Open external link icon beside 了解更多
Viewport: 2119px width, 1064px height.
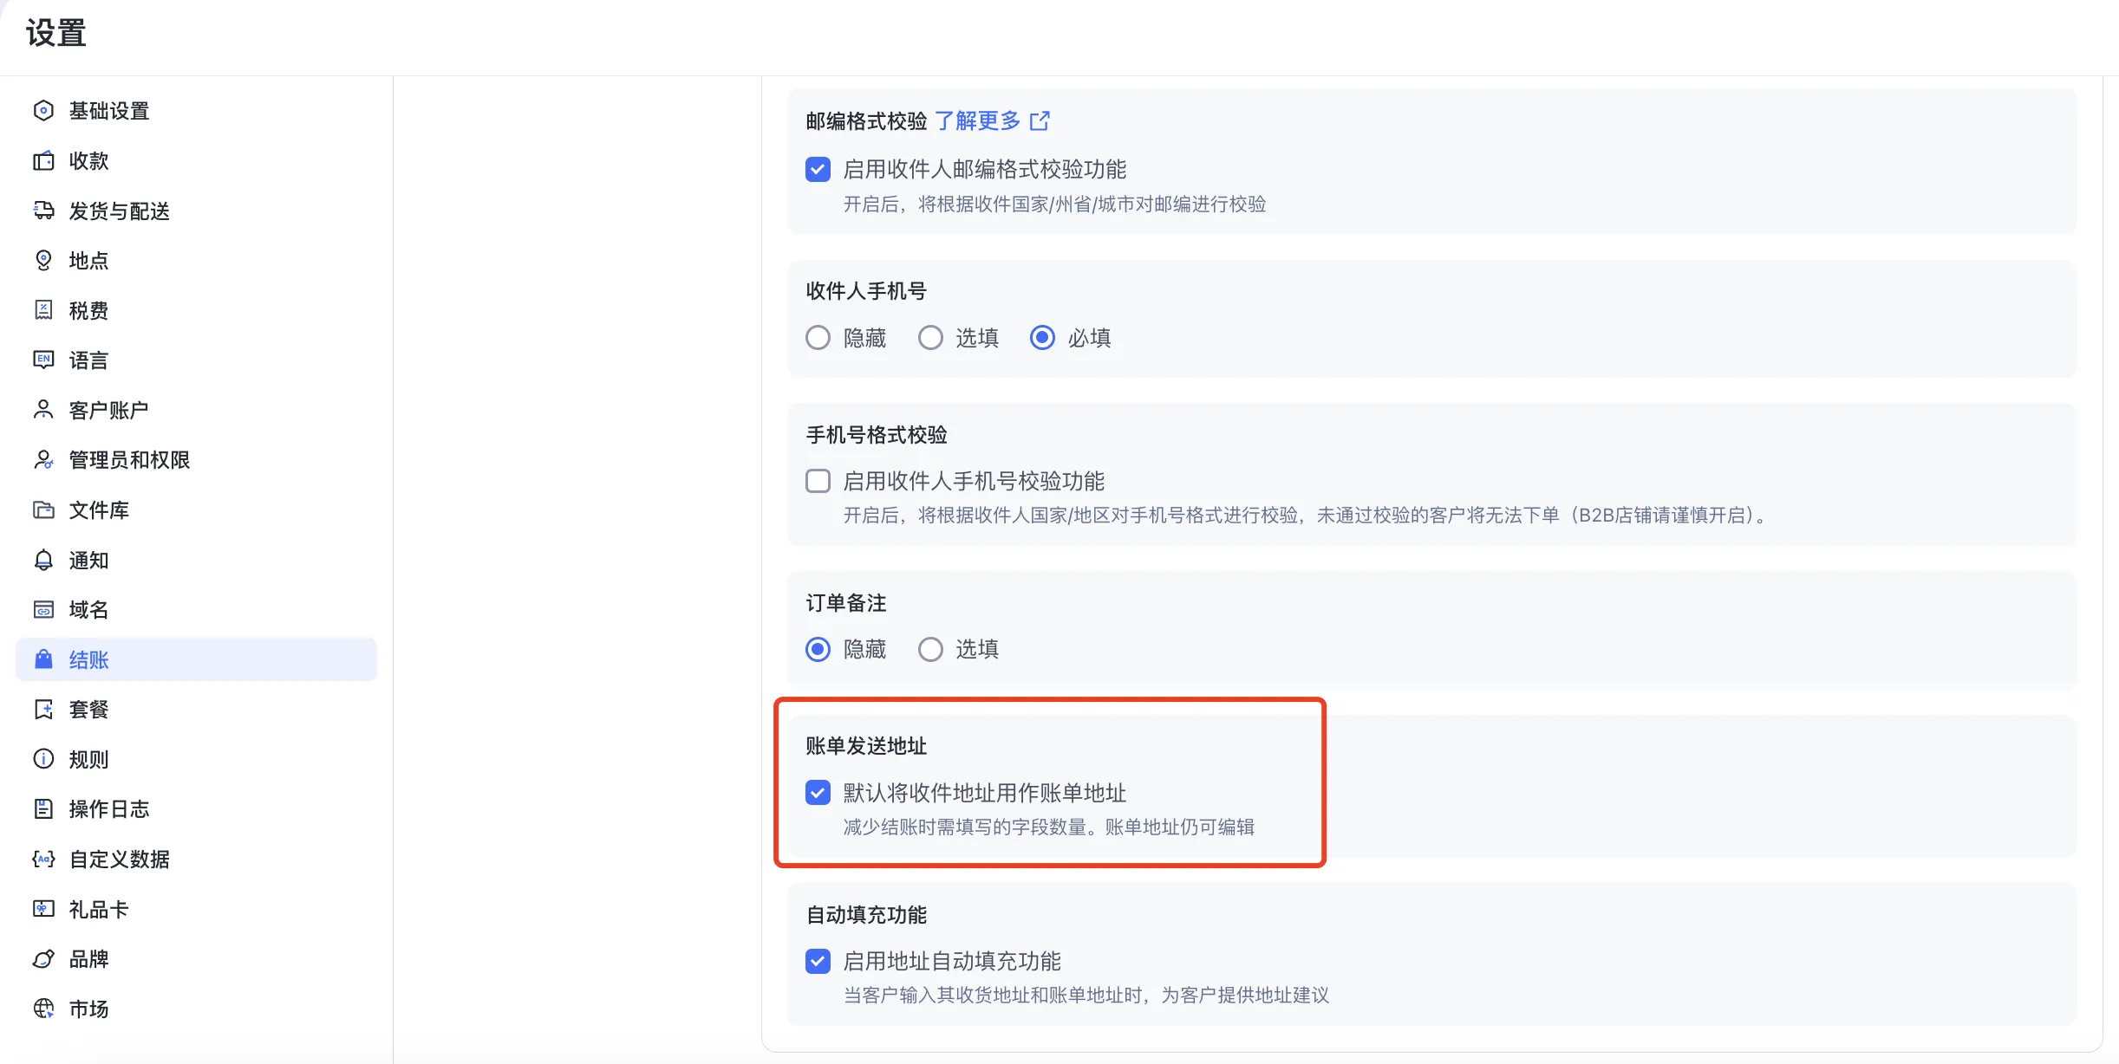(1040, 120)
